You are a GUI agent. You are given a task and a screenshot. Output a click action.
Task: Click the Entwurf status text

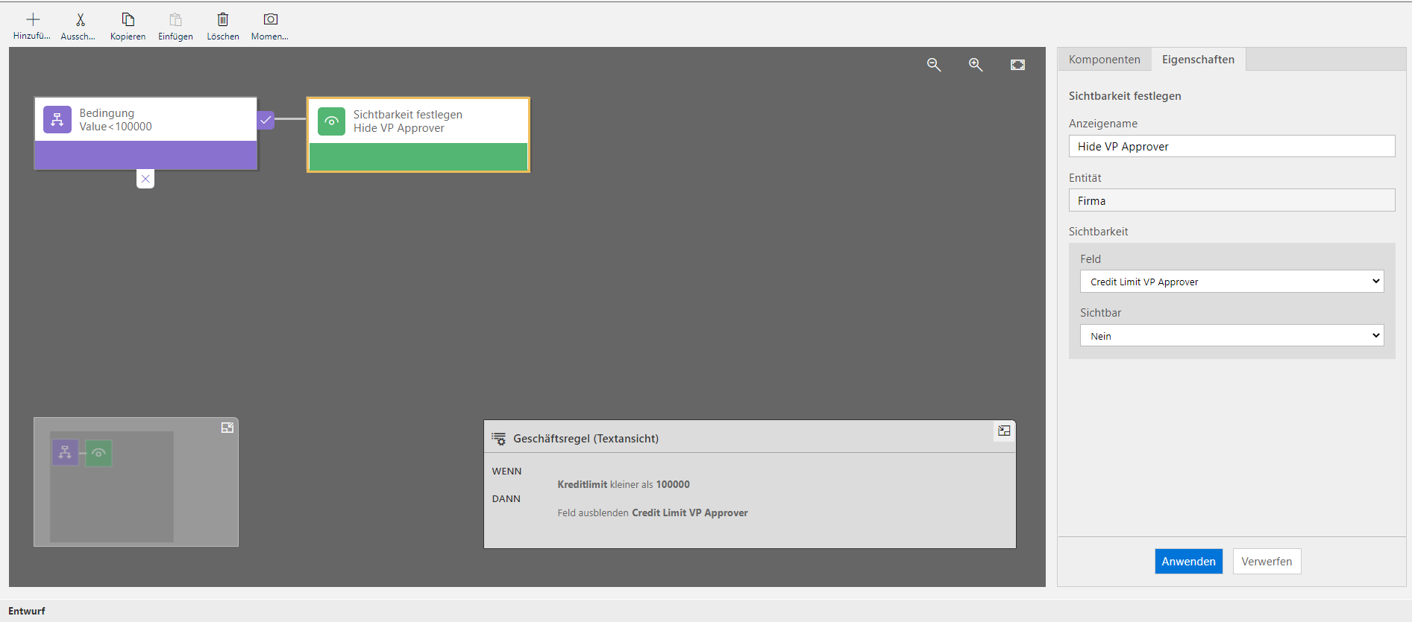click(27, 611)
